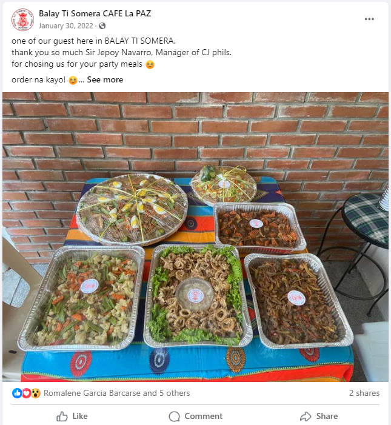Click the fried calamari tray in photo
The height and width of the screenshot is (425, 391).
[198, 295]
